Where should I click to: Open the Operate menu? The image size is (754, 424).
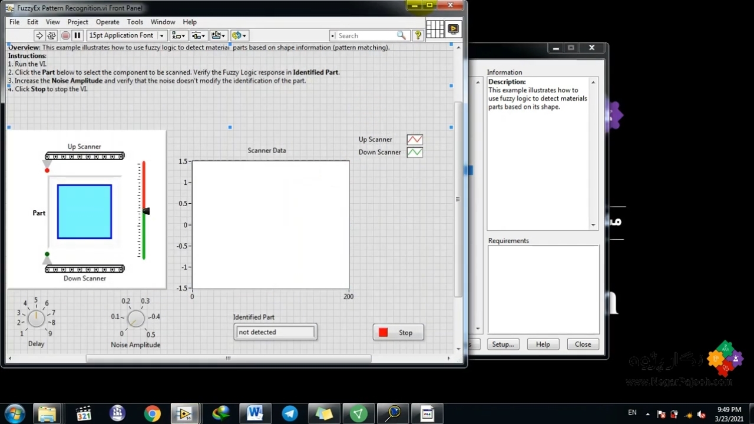[x=107, y=22]
